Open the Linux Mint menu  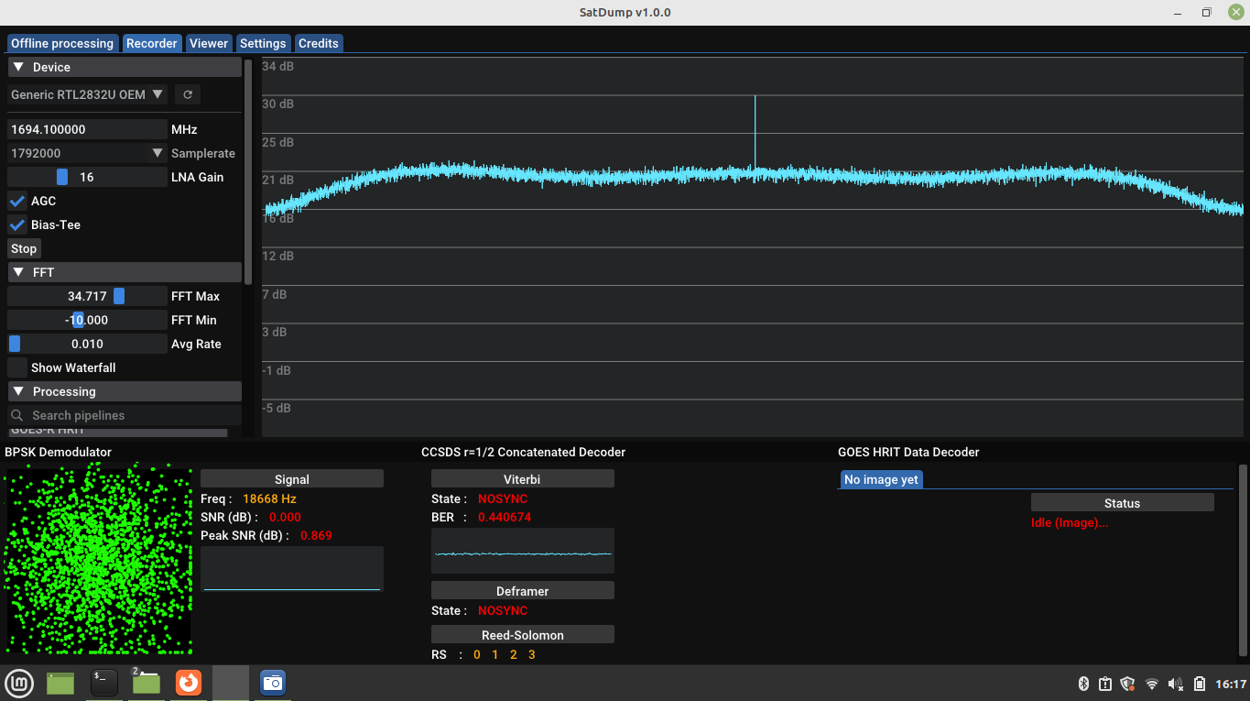(19, 683)
